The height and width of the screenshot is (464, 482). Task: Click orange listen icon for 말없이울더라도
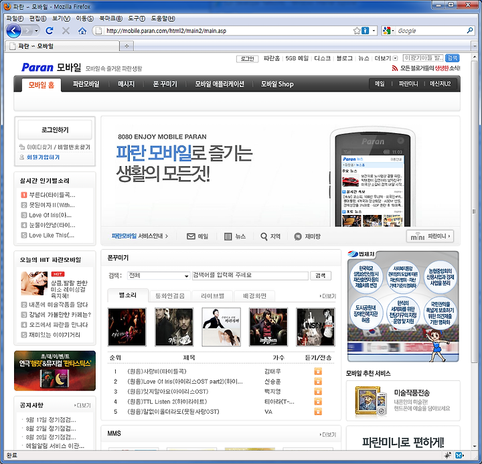[318, 411]
